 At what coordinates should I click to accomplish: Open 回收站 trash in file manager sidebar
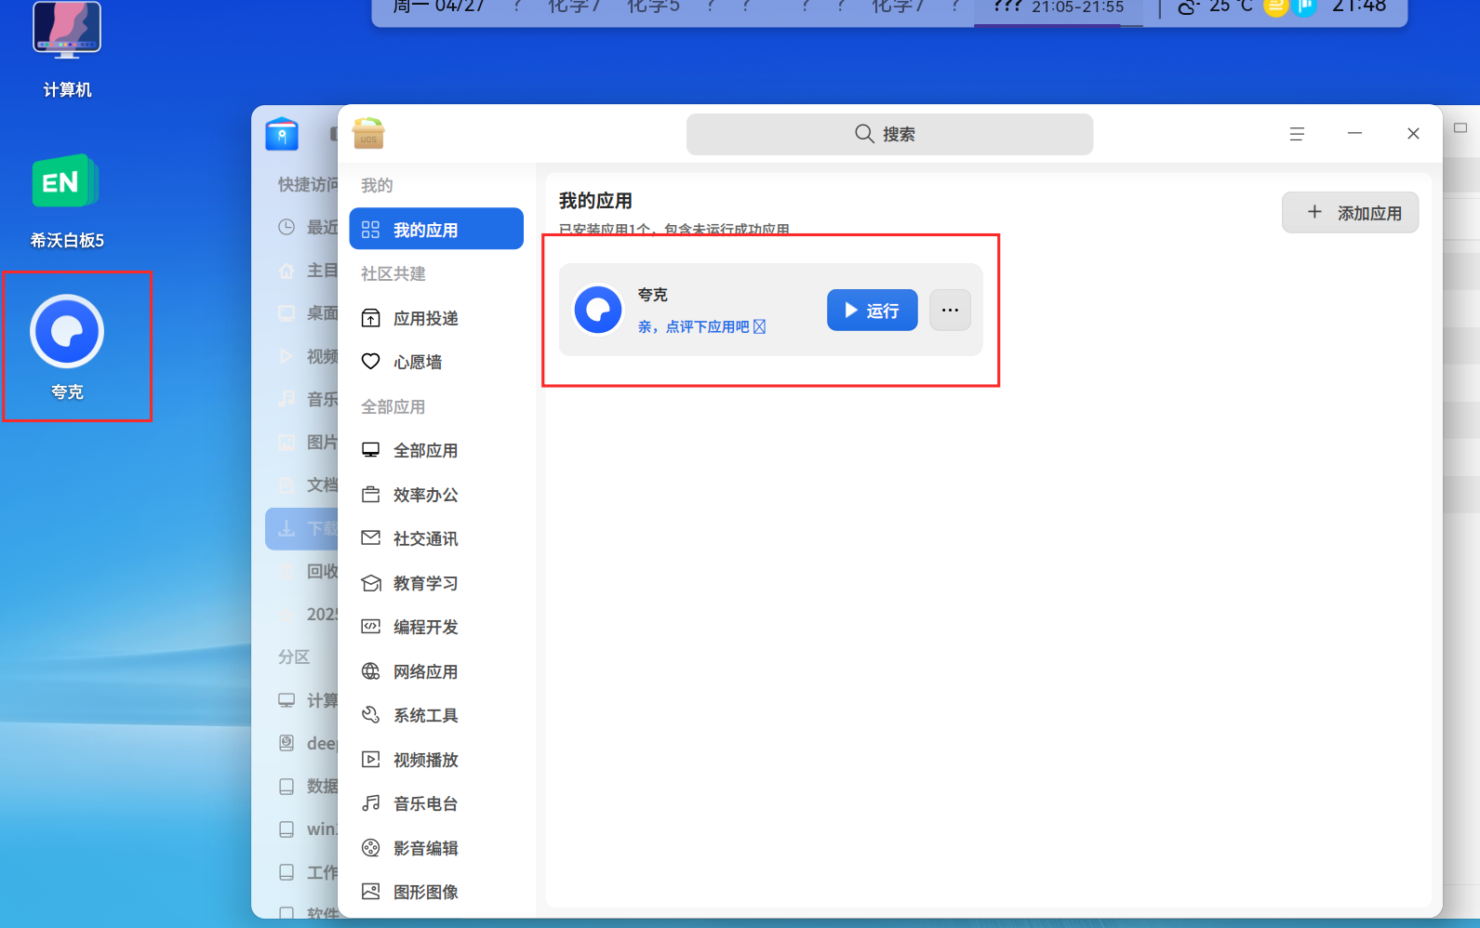pyautogui.click(x=301, y=571)
